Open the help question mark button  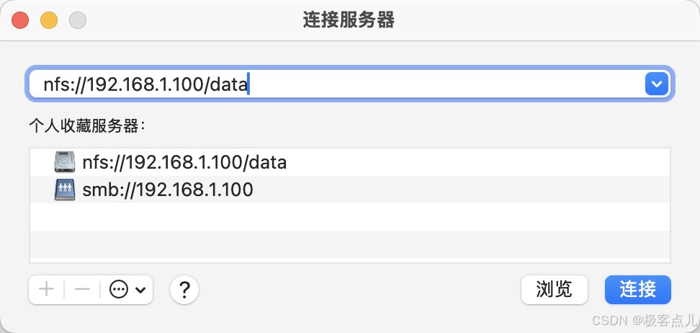pyautogui.click(x=184, y=290)
